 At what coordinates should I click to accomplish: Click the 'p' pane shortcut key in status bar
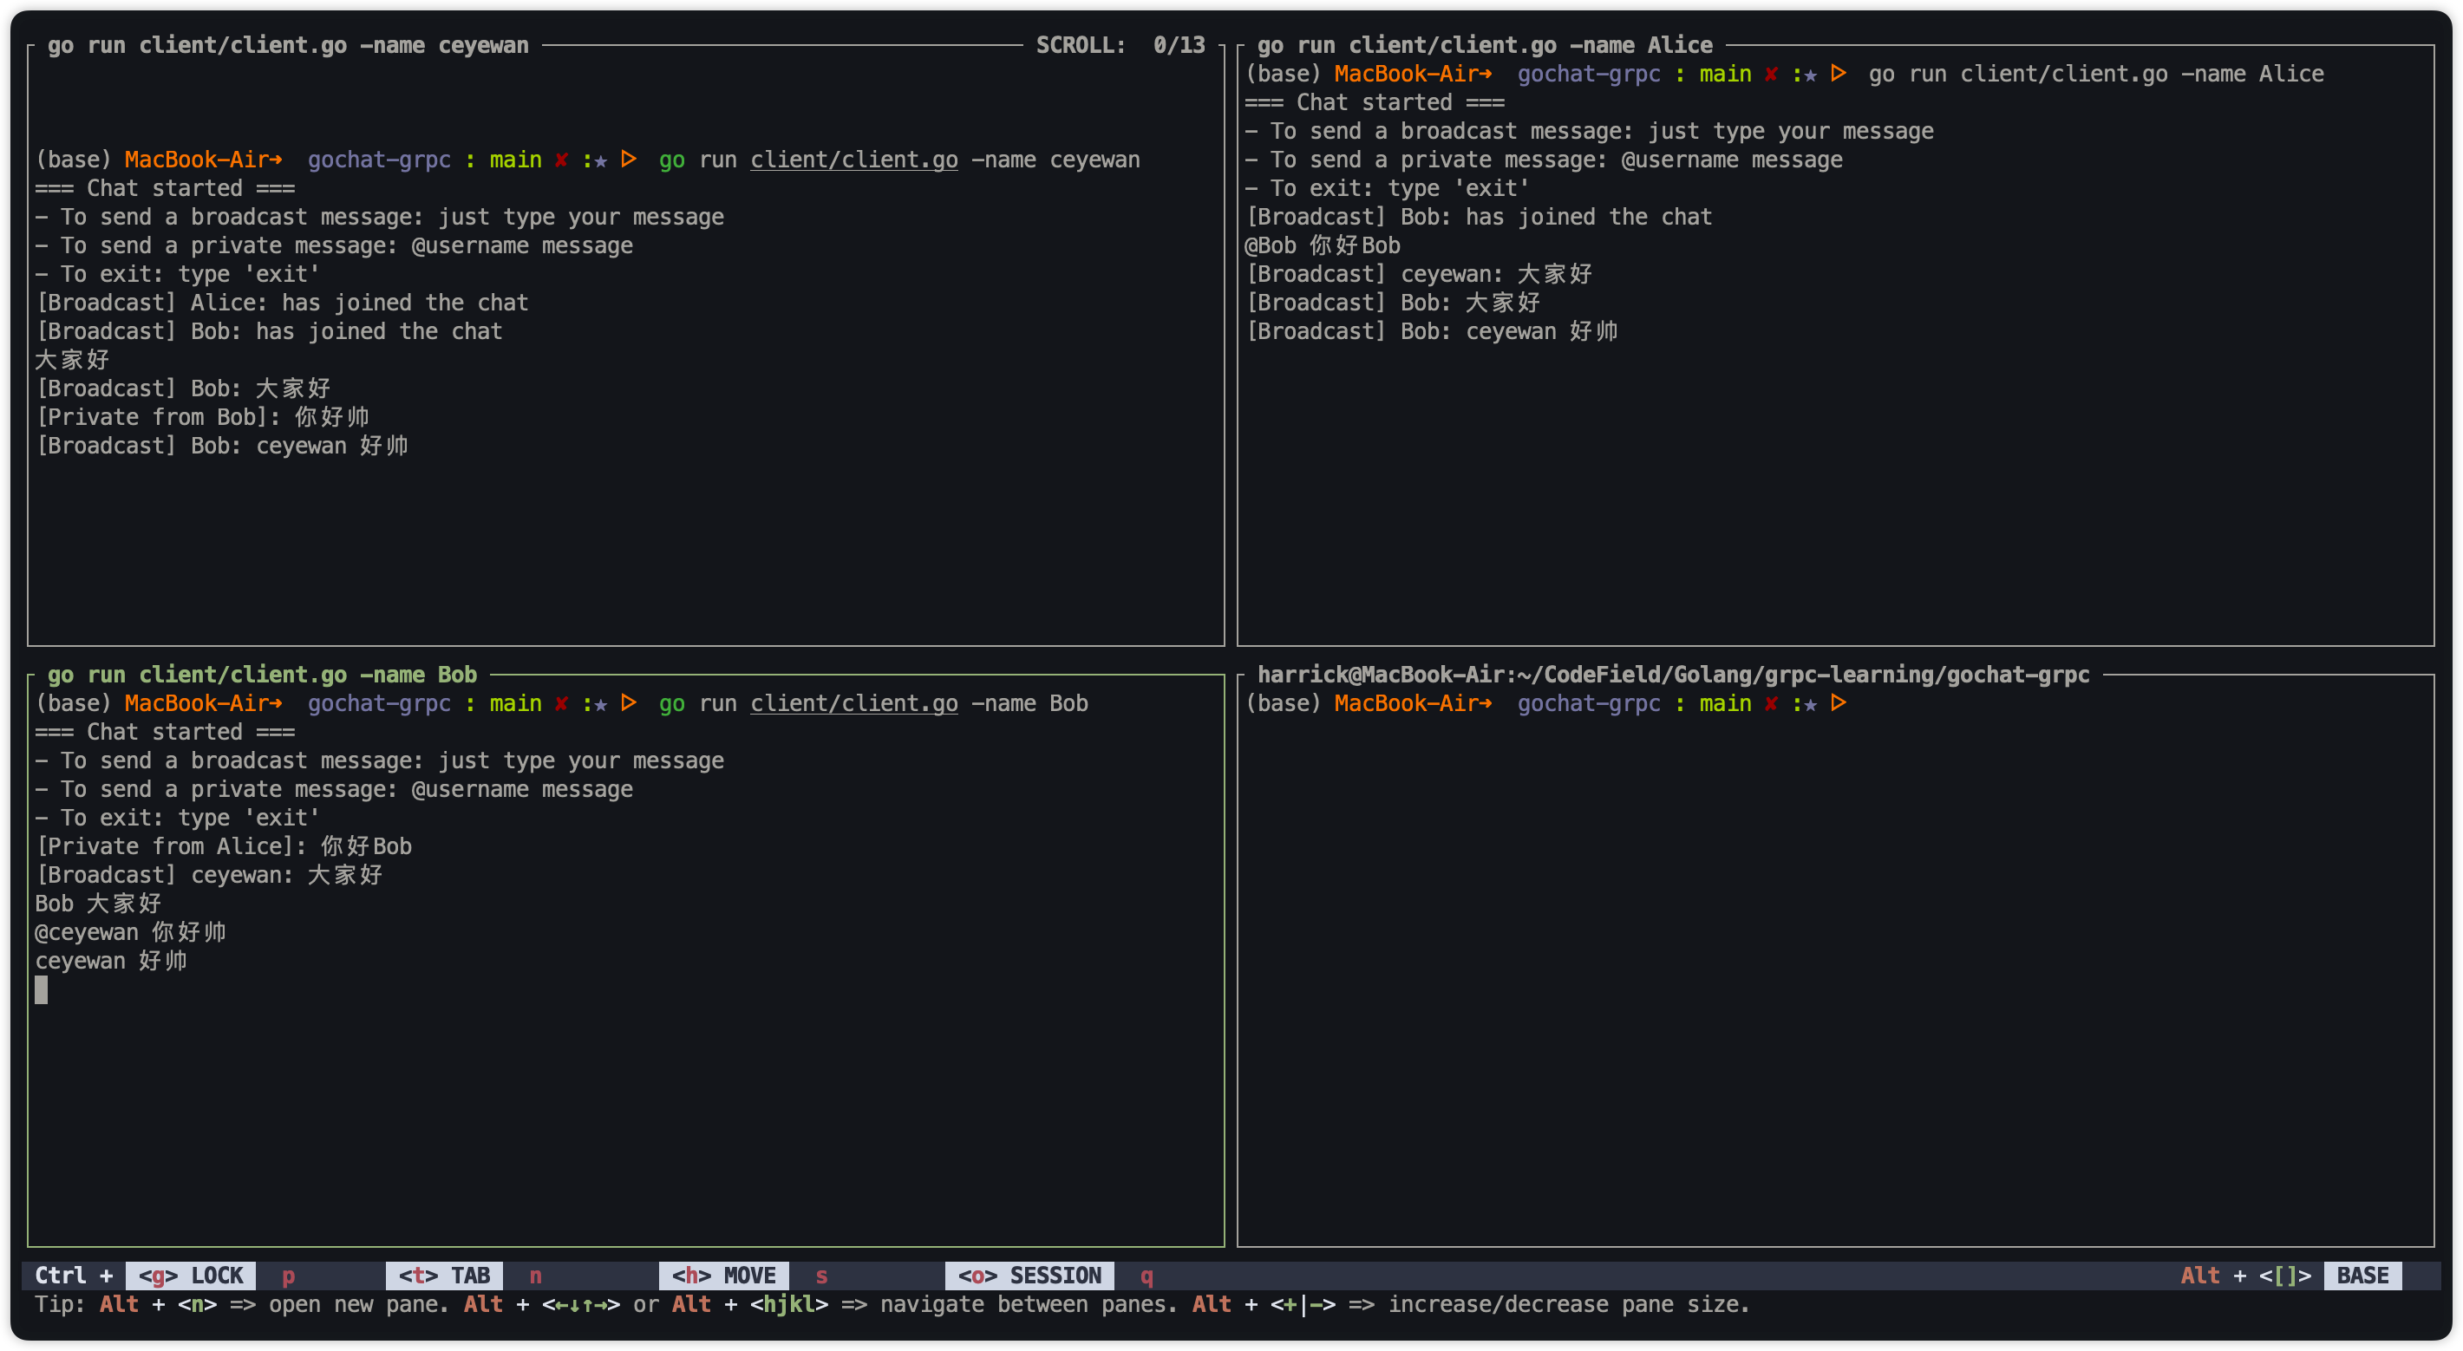tap(288, 1276)
